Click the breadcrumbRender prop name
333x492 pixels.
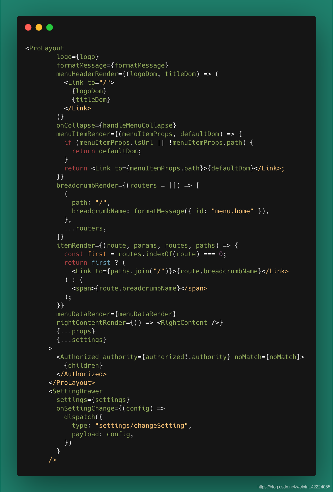(87, 185)
